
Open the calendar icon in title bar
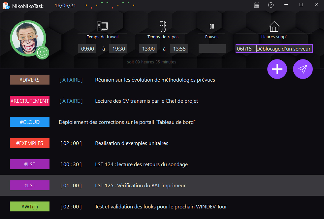pyautogui.click(x=257, y=5)
